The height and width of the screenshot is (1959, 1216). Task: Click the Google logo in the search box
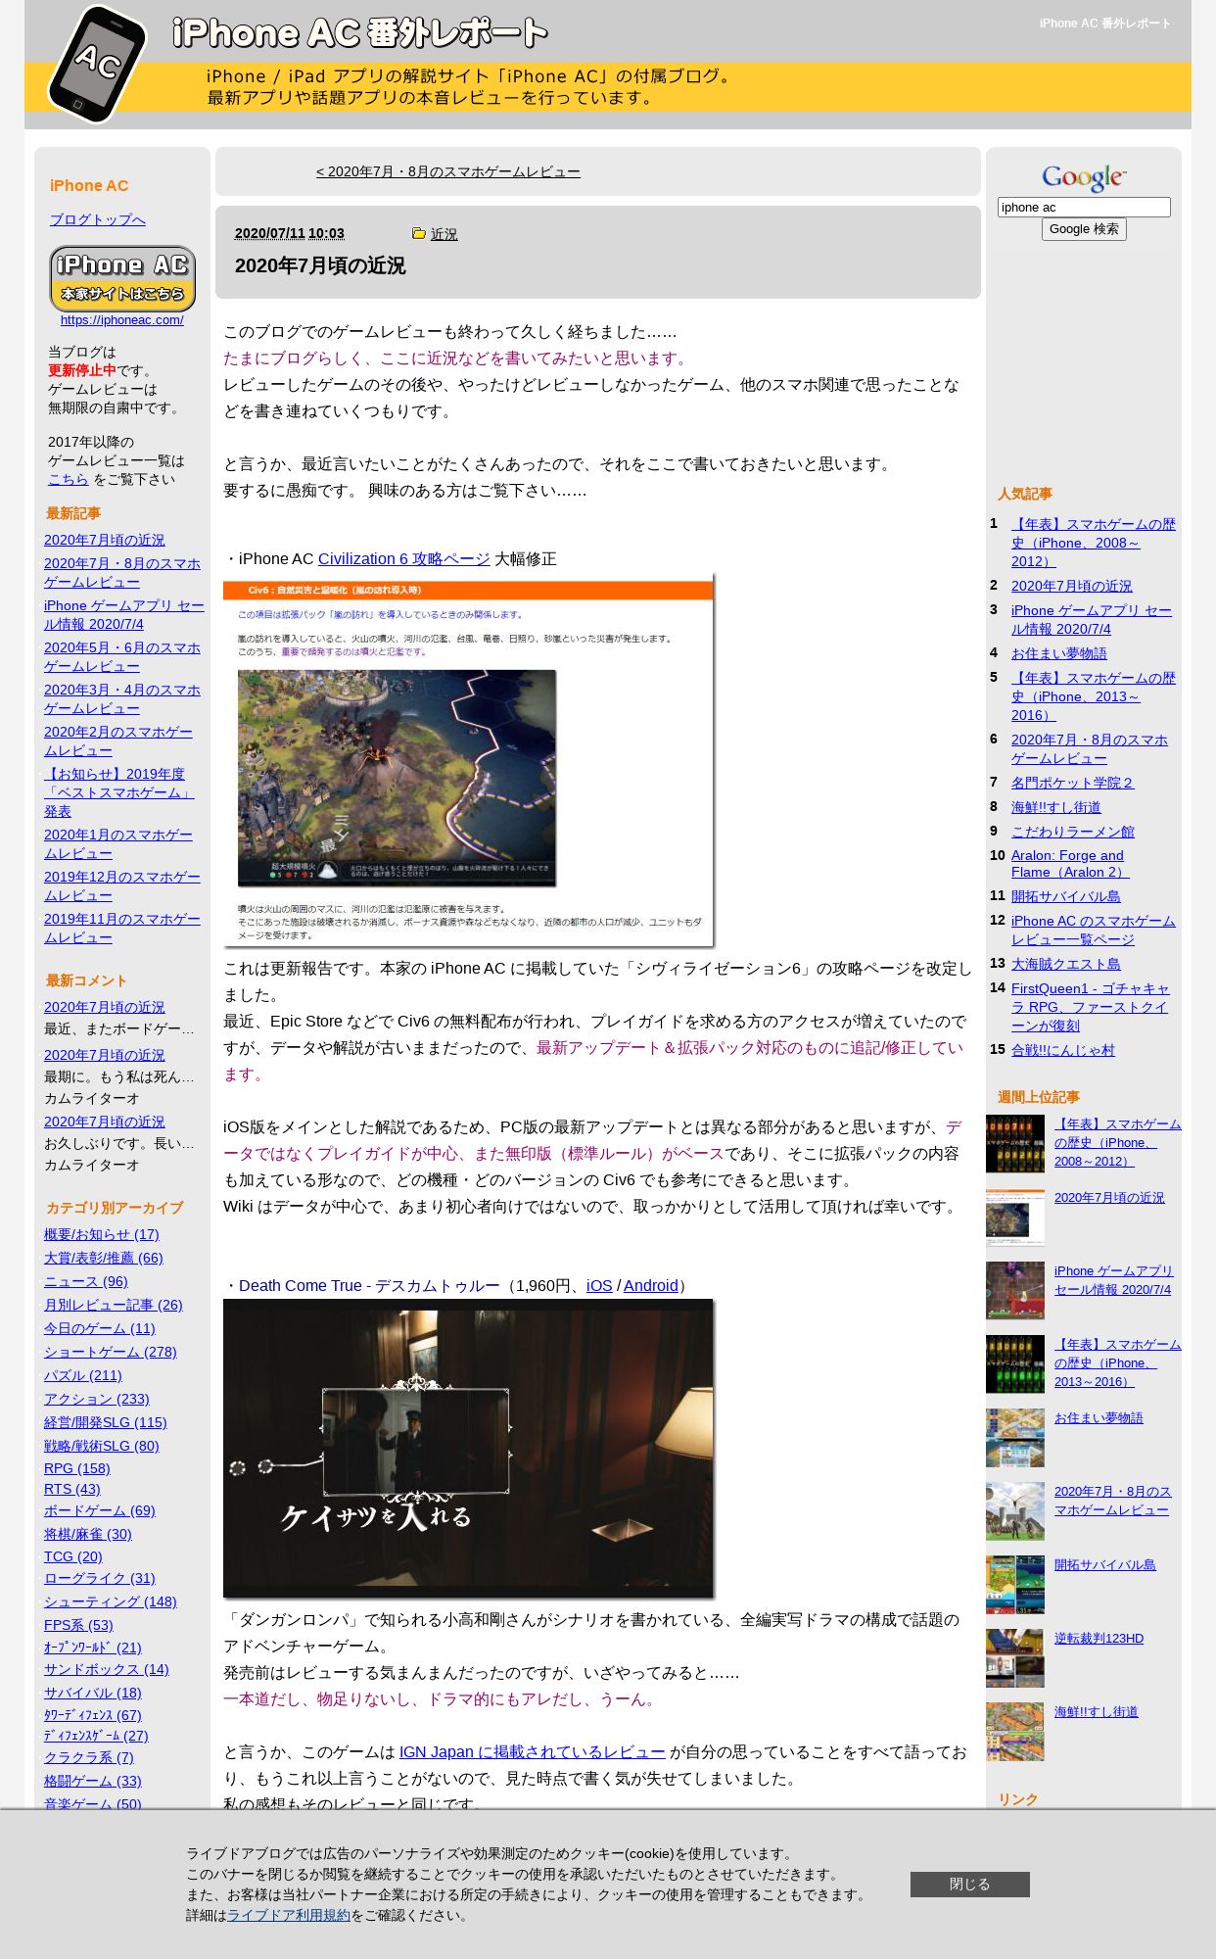tap(1083, 177)
